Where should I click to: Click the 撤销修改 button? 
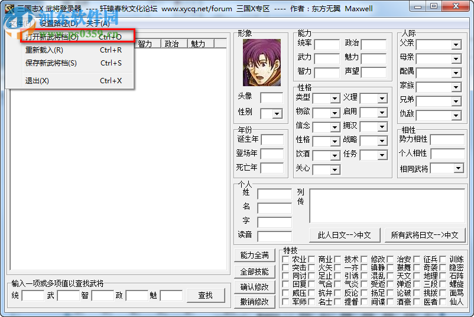point(255,302)
